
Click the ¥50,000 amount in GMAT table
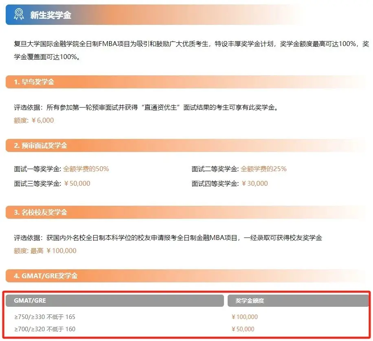[243, 329]
